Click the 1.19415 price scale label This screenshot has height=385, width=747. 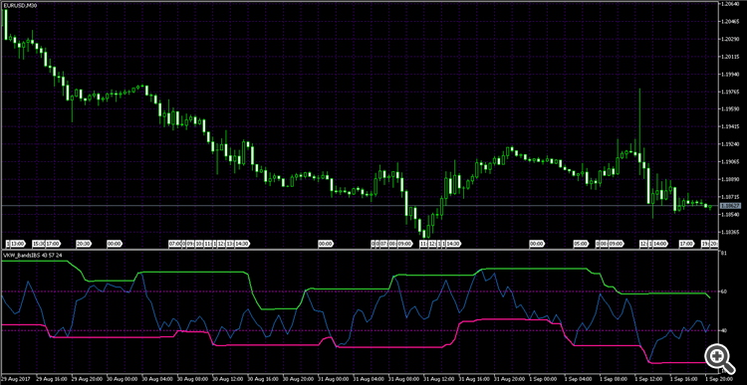coord(730,127)
